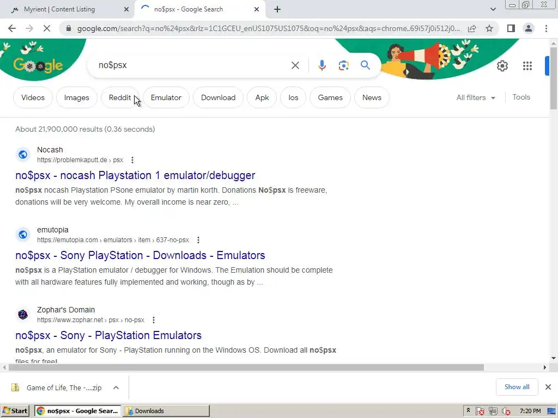
Task: Click the blue search magnifier button
Action: pos(365,65)
